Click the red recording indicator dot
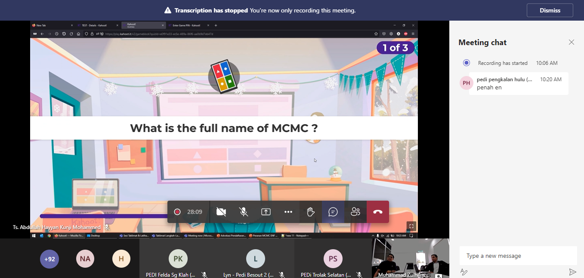Viewport: 584px width, 278px height. 177,212
